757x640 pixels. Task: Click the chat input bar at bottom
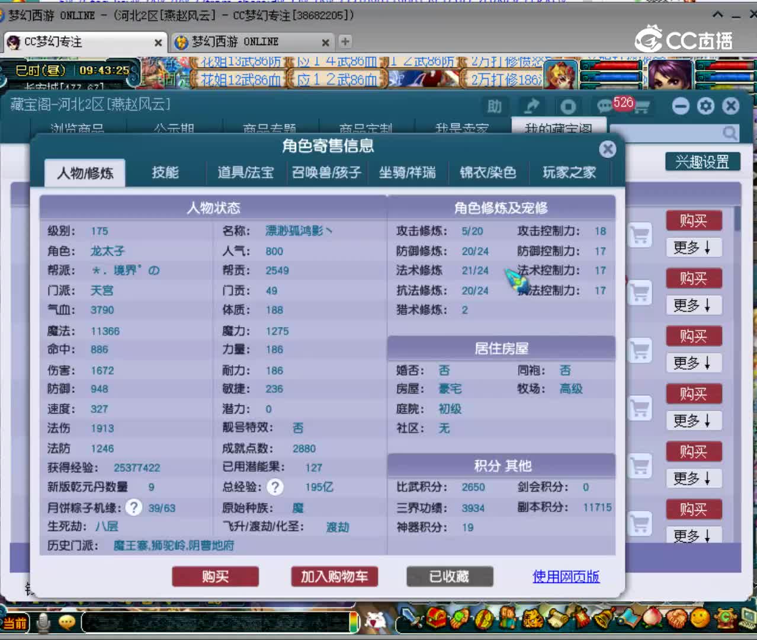tap(216, 622)
